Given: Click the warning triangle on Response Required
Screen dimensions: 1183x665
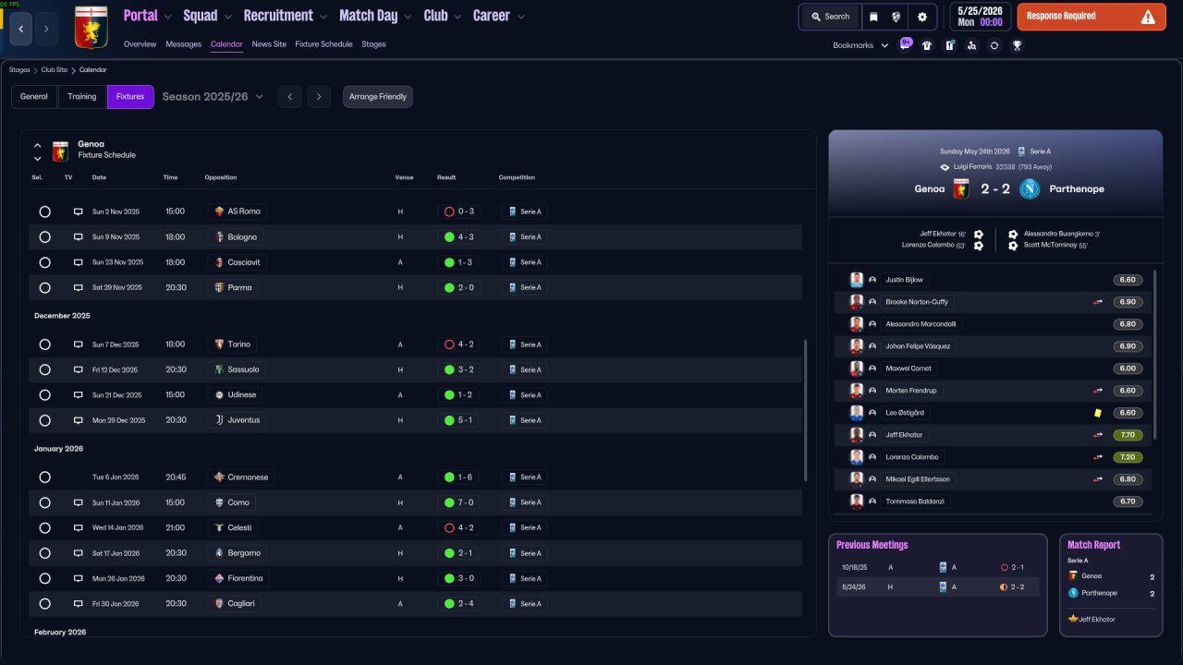Looking at the screenshot, I should point(1148,17).
